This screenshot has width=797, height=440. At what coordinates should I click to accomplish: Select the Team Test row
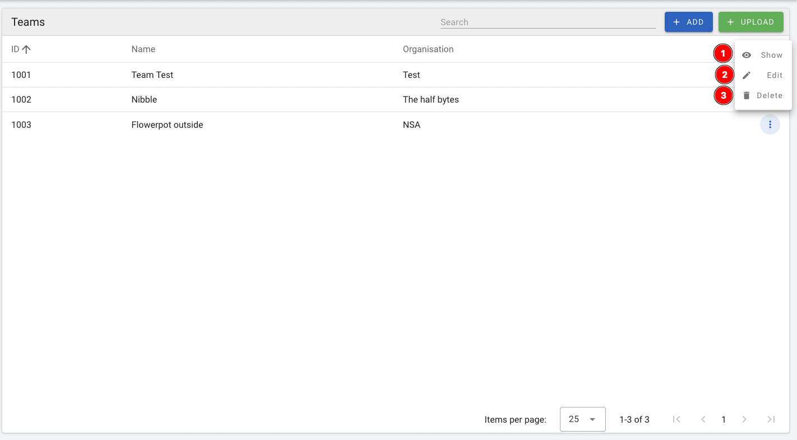pos(152,75)
